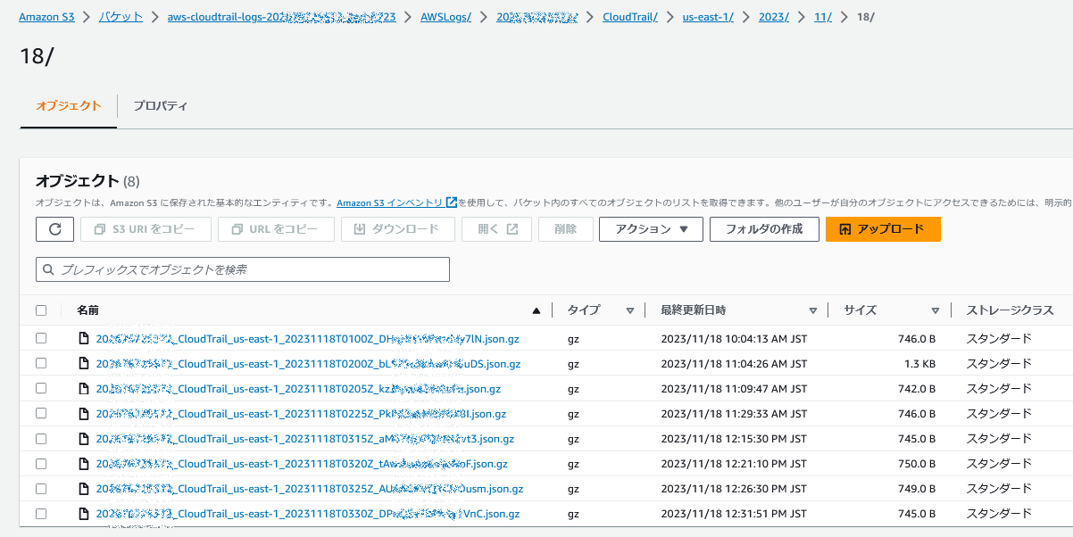1073x537 pixels.
Task: Sort by タイプ column arrow
Action: (630, 311)
